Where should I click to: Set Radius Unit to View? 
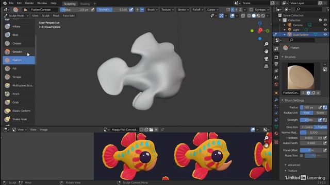tap(307, 113)
